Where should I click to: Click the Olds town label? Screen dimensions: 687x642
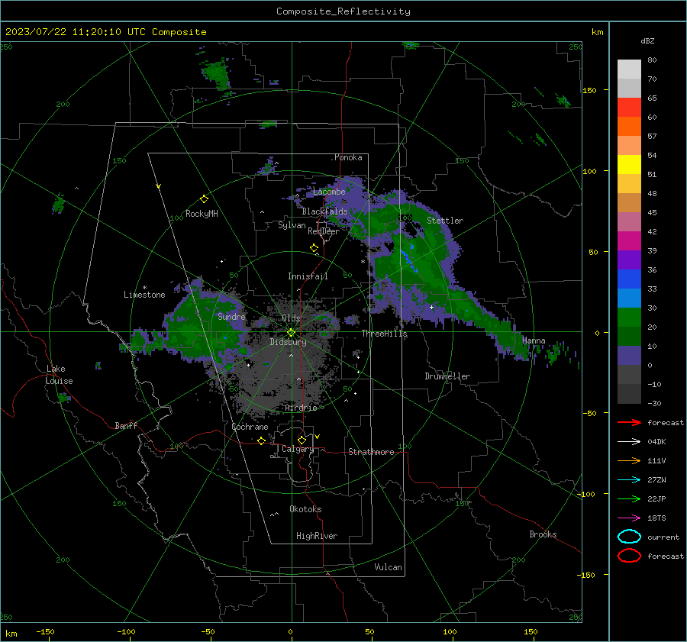(x=291, y=318)
